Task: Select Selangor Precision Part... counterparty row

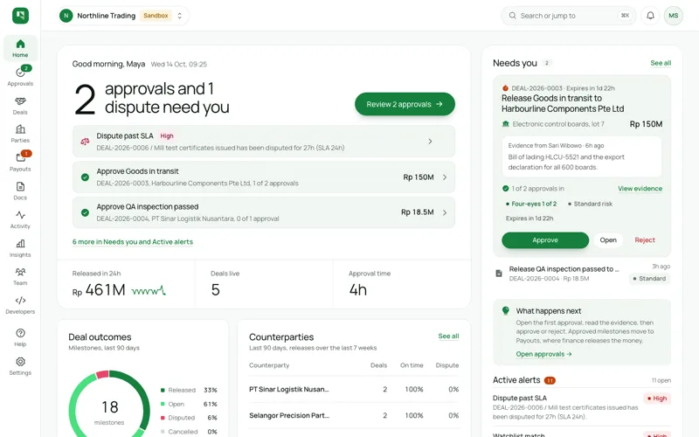Action: pyautogui.click(x=354, y=415)
